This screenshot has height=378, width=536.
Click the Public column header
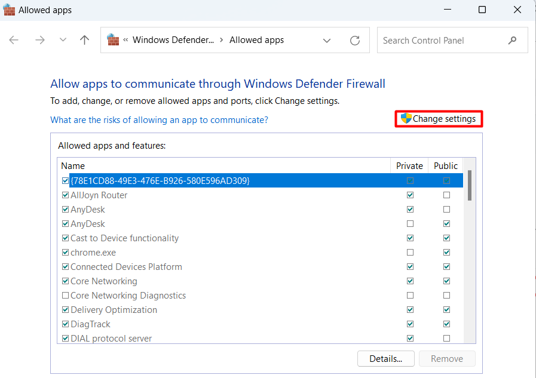pos(445,165)
